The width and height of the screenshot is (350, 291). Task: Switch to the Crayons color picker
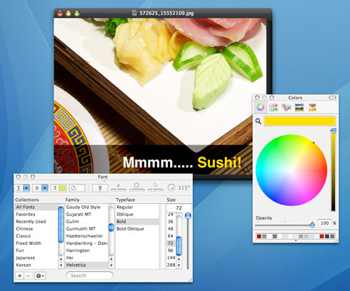click(x=312, y=107)
